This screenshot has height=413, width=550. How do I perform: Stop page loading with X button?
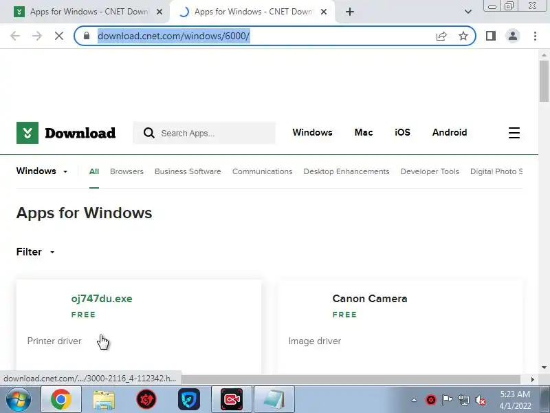59,36
